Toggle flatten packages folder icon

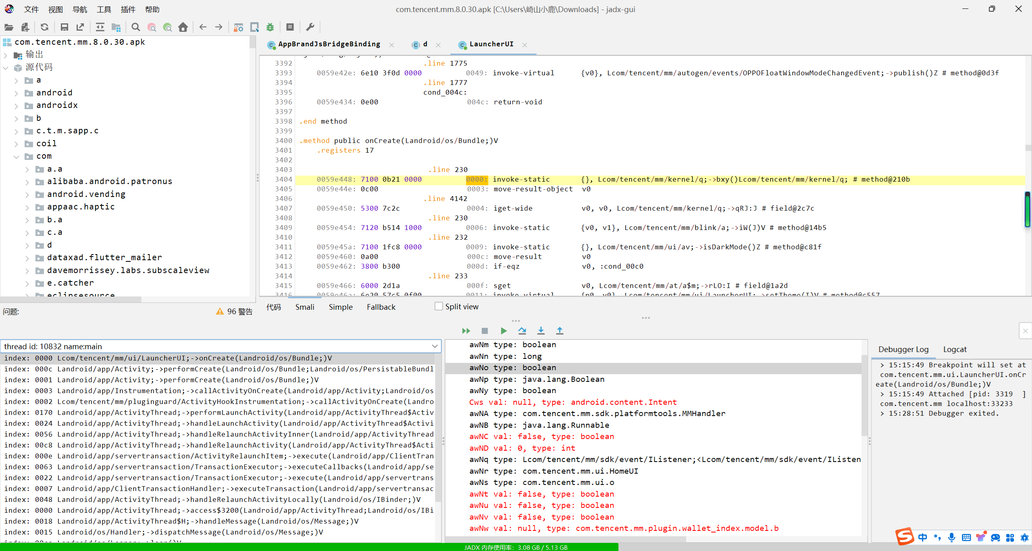click(116, 27)
